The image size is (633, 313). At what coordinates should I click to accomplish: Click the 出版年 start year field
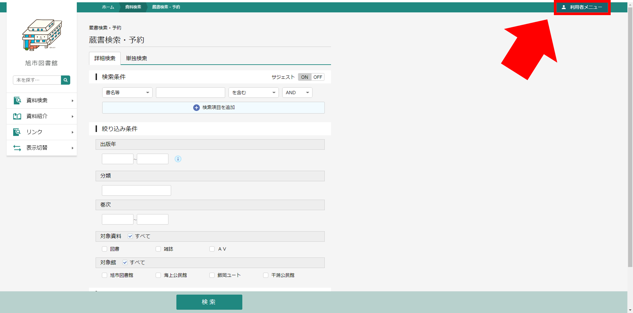tap(118, 159)
